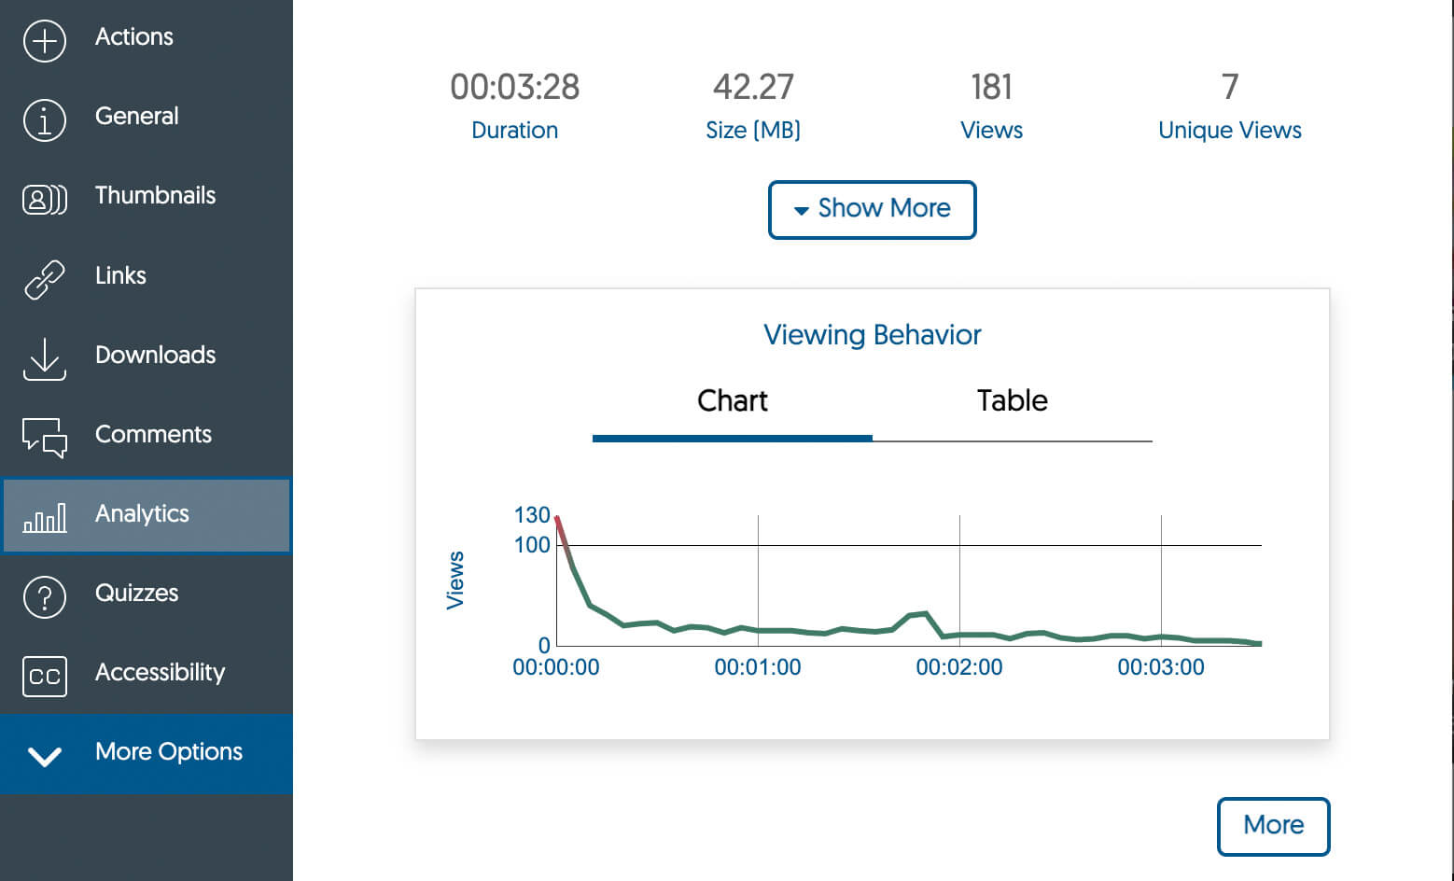Viewport: 1454px width, 881px height.
Task: Switch to the Table tab
Action: [x=1013, y=401]
